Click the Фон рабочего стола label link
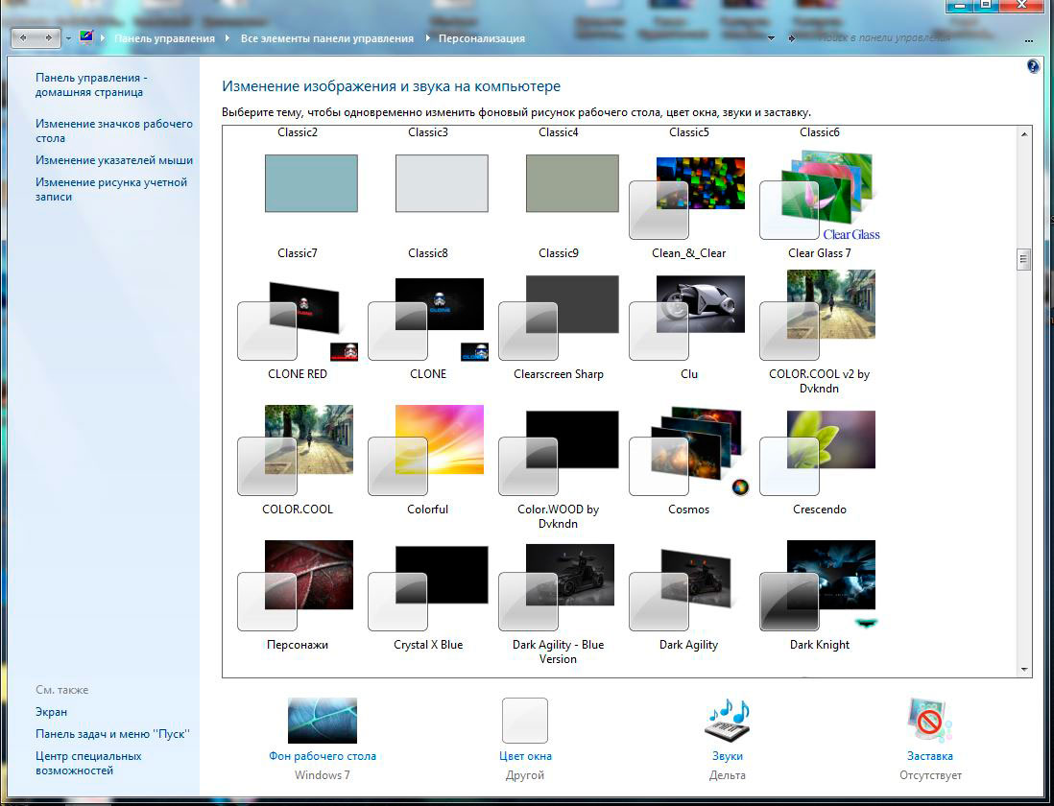1054x806 pixels. [323, 756]
